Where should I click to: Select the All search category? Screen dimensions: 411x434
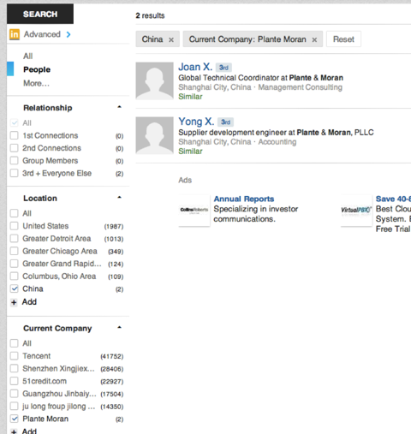click(x=28, y=56)
